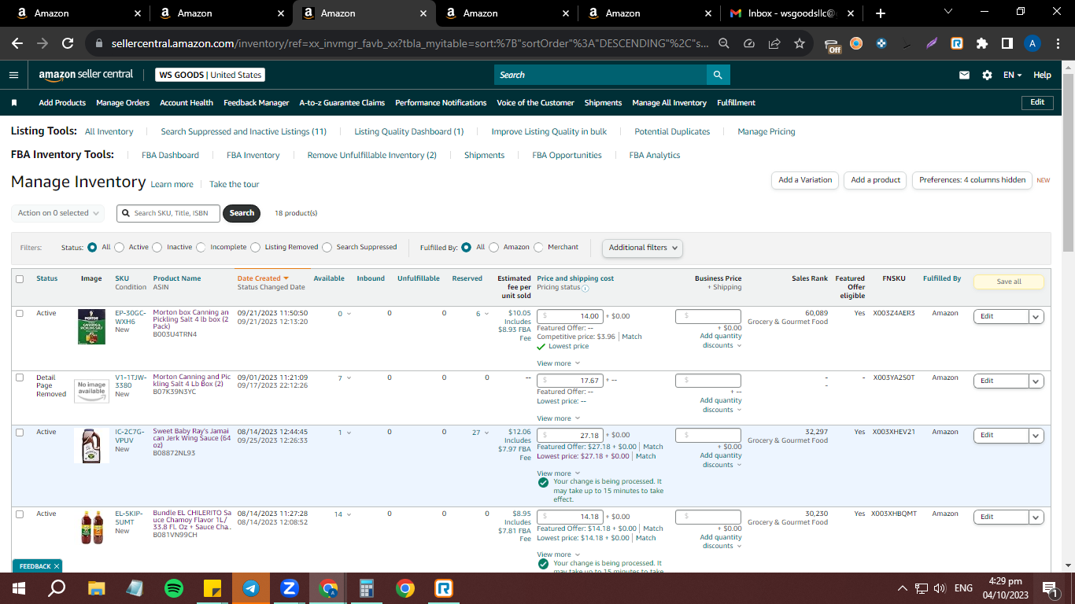Select the Incomplete status filter
Screen dimensions: 1075x604
201,247
